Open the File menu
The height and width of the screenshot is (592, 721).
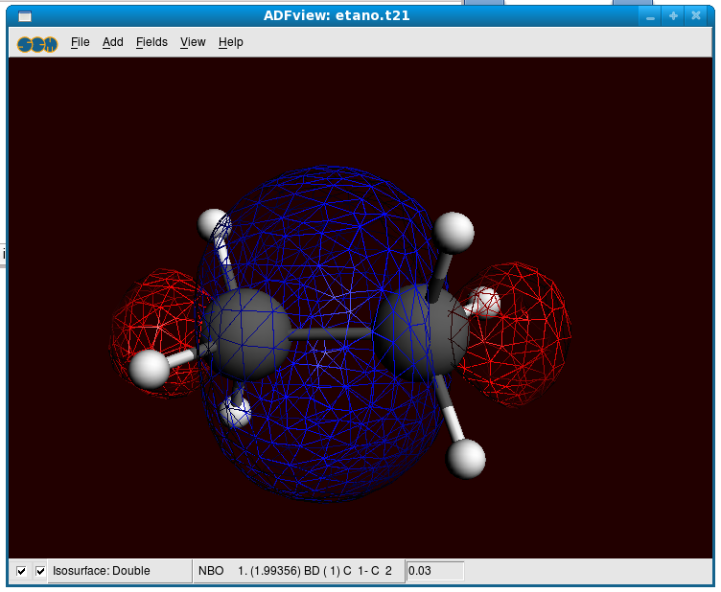coord(81,42)
